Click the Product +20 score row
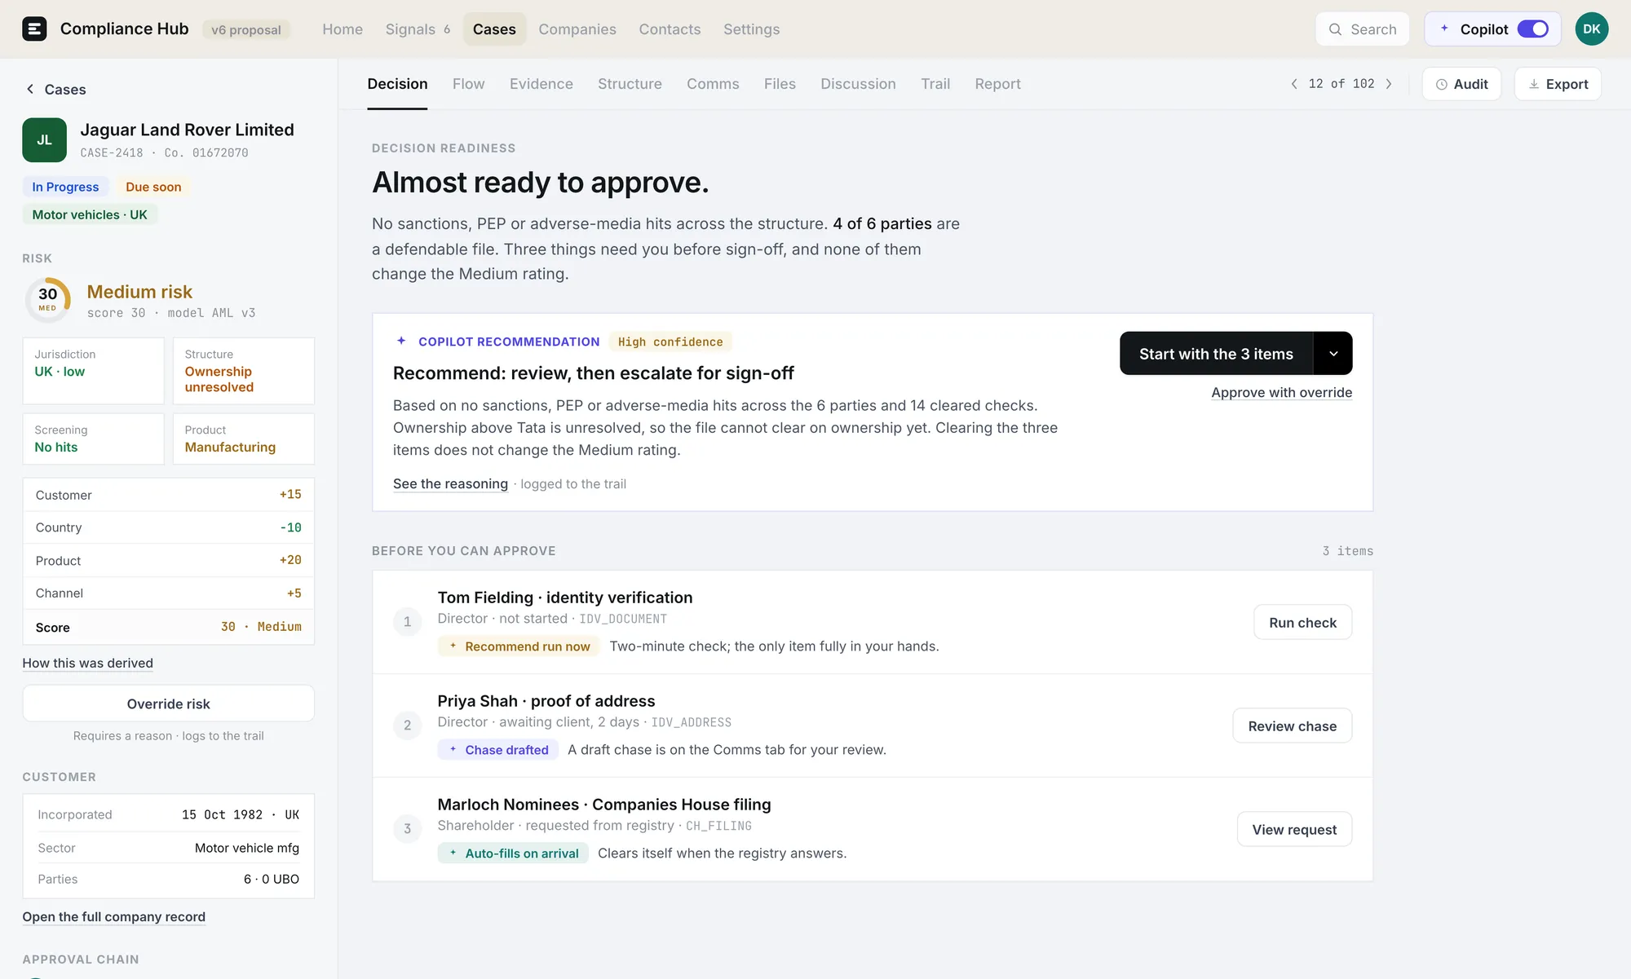The image size is (1631, 979). pos(168,561)
